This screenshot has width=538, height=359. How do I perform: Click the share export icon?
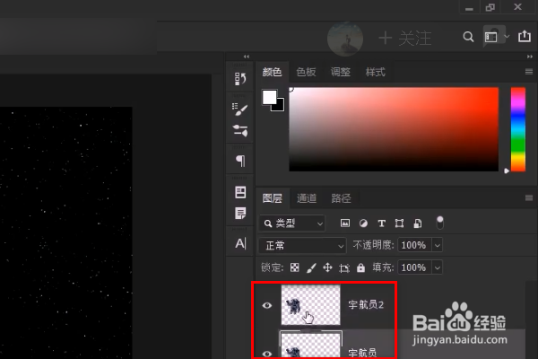pos(525,36)
